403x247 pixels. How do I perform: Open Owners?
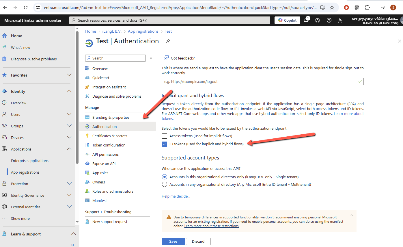coord(99,182)
